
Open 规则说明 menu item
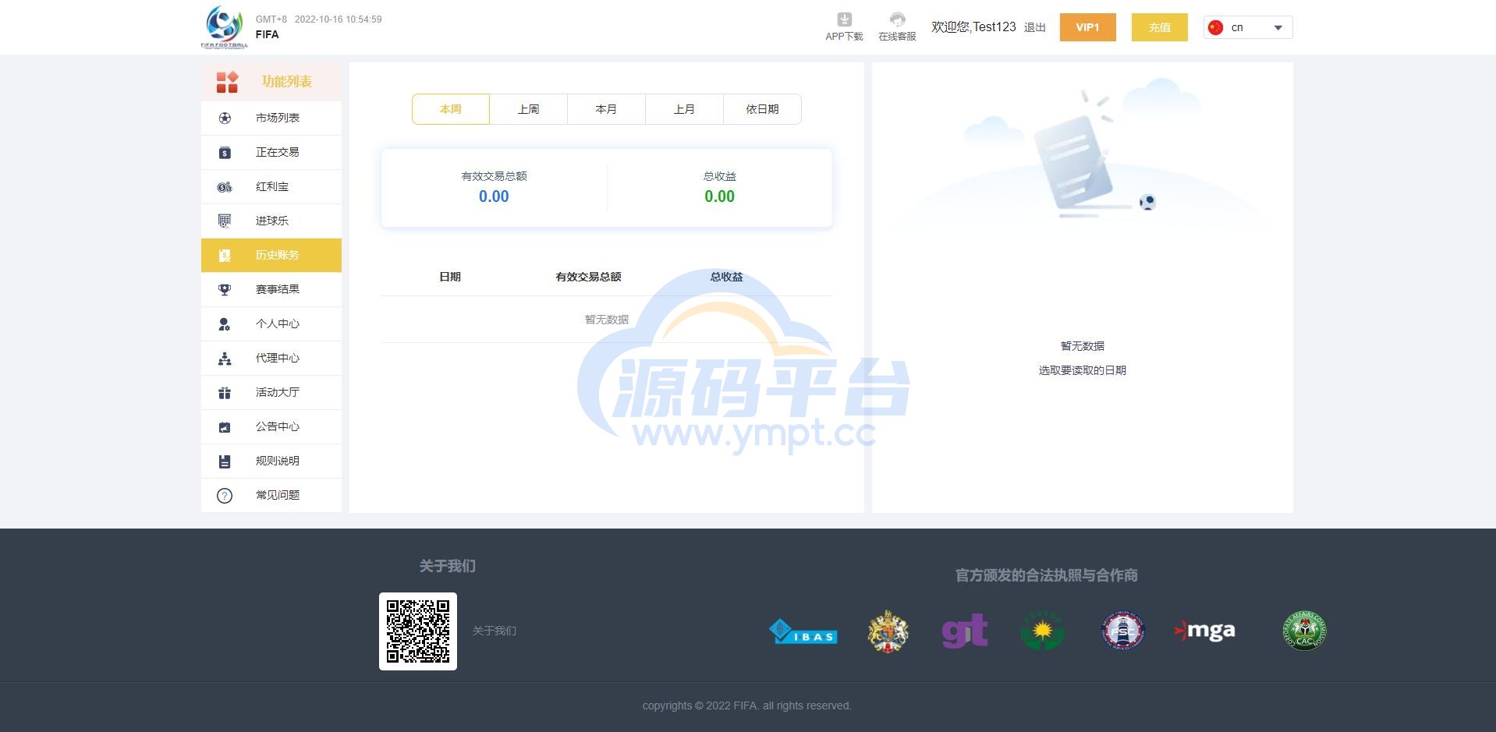(271, 461)
